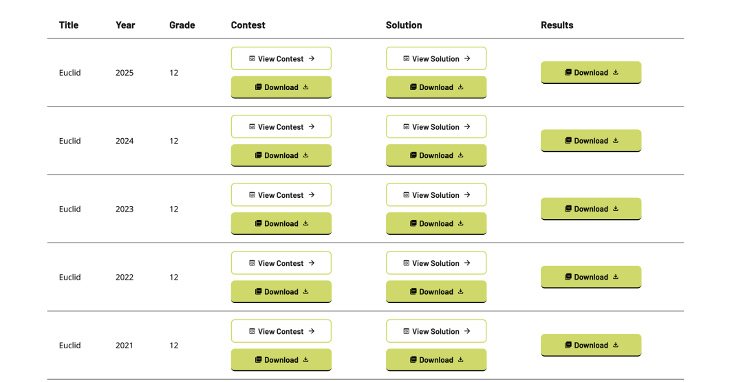Download the 2024 Euclid solution file
The image size is (743, 382).
(436, 155)
